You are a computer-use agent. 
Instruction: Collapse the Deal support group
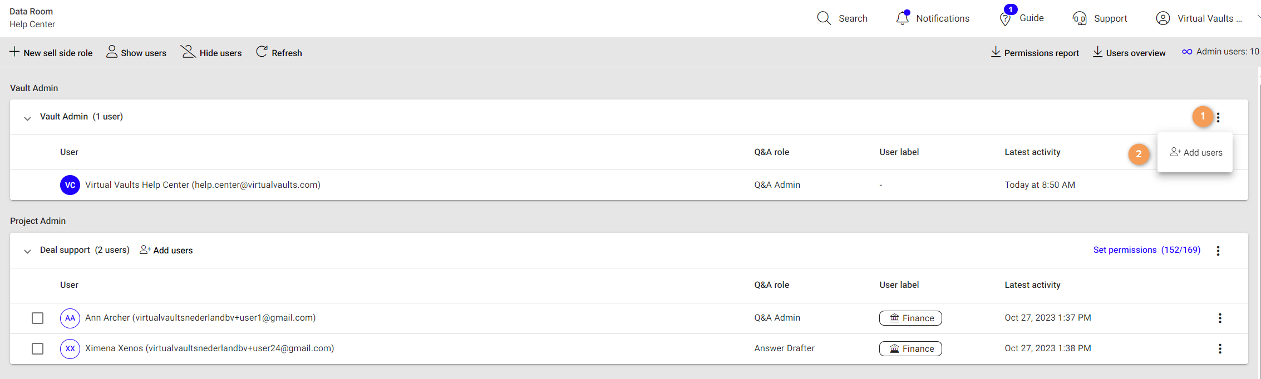coord(27,251)
